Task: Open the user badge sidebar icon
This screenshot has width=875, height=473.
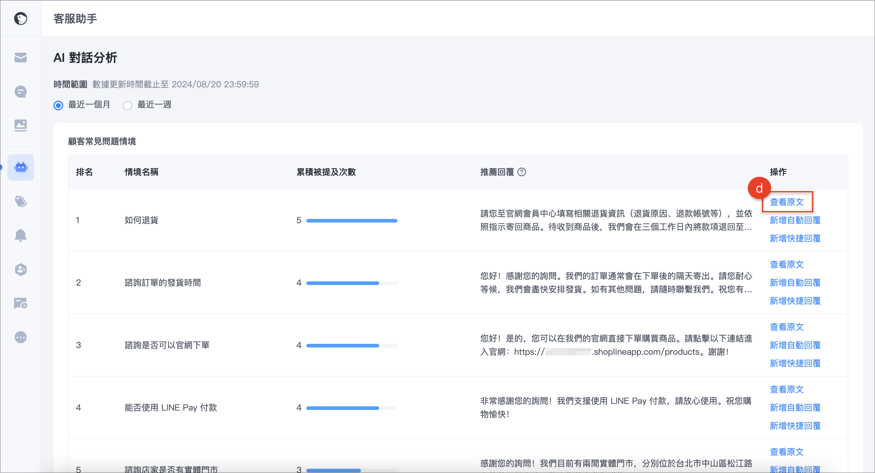Action: 20,270
